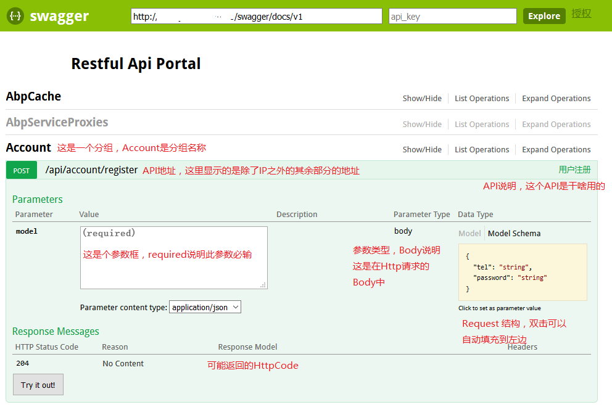Image resolution: width=612 pixels, height=415 pixels.
Task: Collapse the Account group heading
Action: point(28,147)
